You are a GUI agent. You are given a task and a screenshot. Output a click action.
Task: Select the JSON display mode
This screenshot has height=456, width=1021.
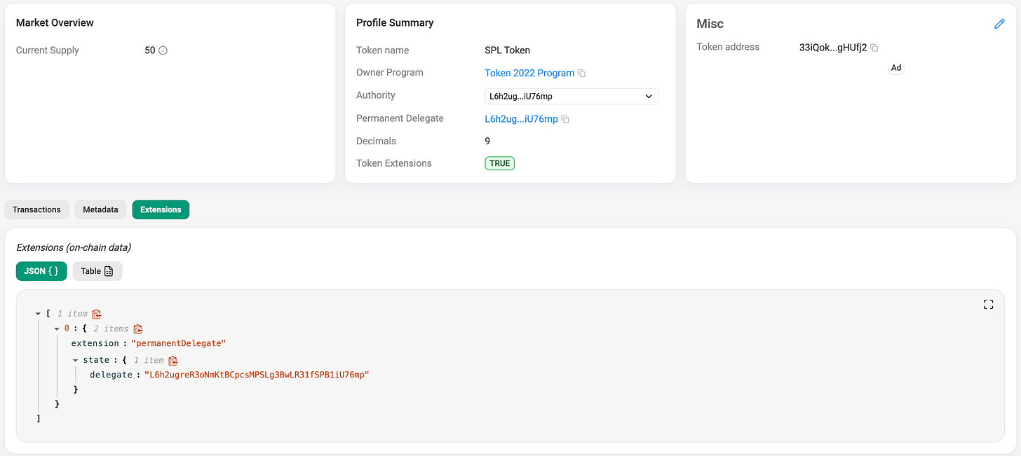pos(41,271)
